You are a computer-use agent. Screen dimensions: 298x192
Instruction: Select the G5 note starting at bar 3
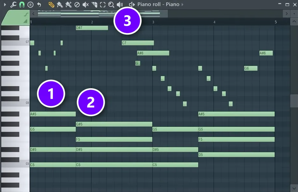click(175, 129)
